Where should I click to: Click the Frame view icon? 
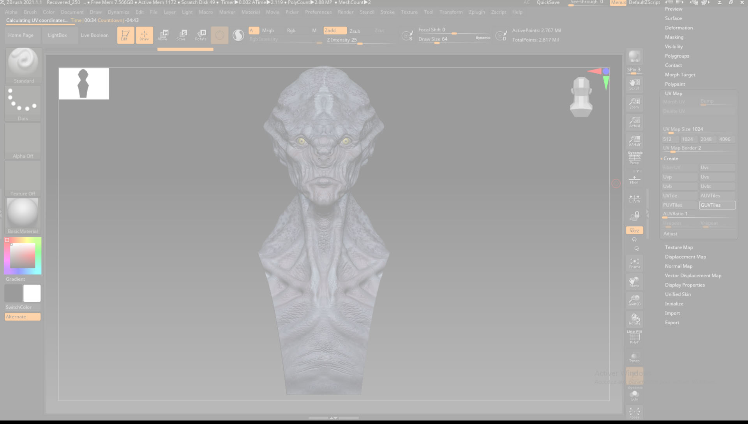pos(634,263)
